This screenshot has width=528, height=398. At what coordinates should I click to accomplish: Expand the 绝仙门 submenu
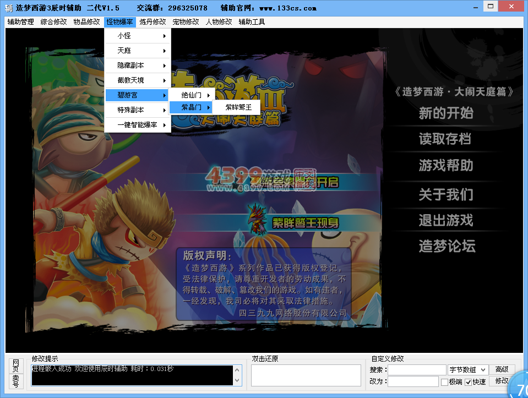click(x=191, y=95)
